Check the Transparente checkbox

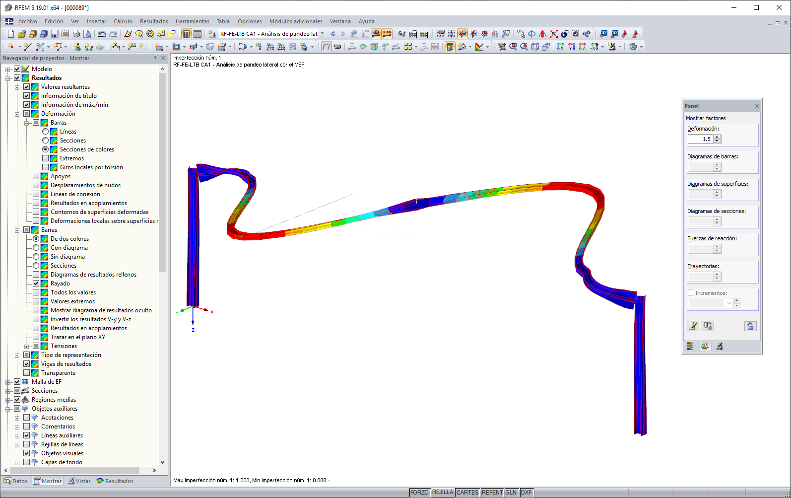pos(27,373)
